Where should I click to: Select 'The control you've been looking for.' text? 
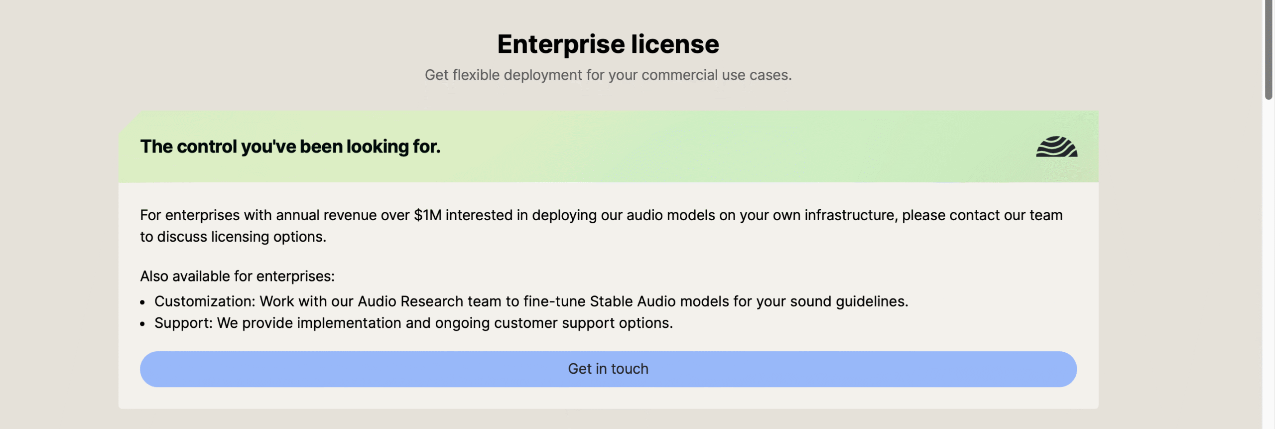point(290,146)
